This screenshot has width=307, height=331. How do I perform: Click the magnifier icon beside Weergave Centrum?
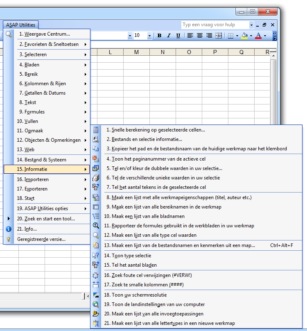[9, 34]
